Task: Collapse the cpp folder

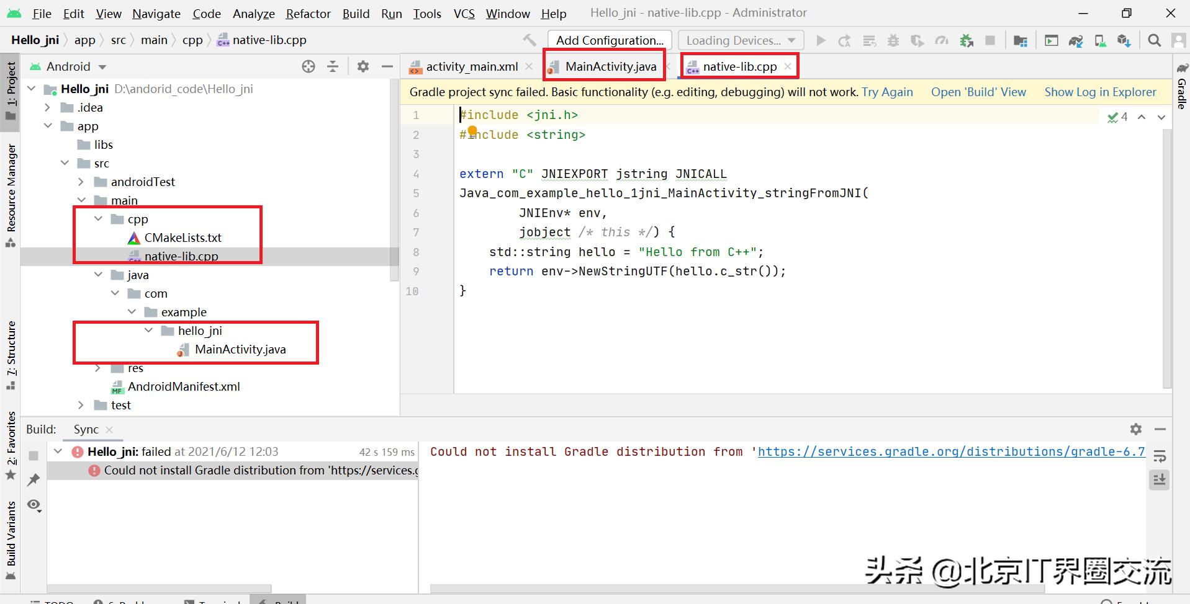Action: [98, 219]
